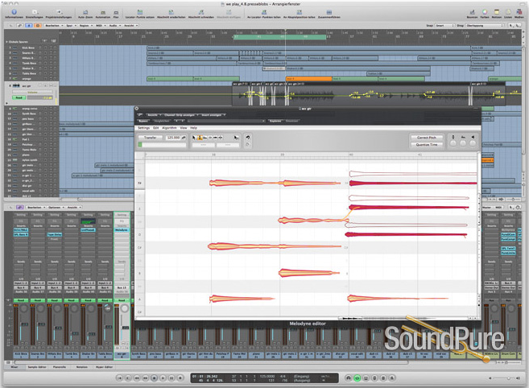This screenshot has width=529, height=388.
Task: Switch to the Sample Editor tab
Action: (x=37, y=367)
